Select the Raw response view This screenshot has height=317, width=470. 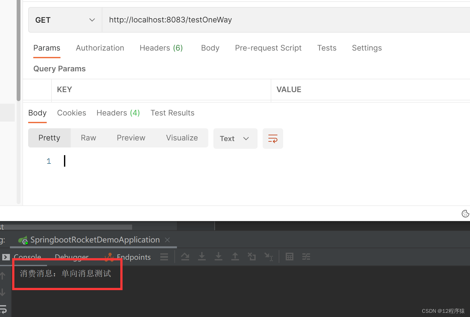click(x=88, y=138)
